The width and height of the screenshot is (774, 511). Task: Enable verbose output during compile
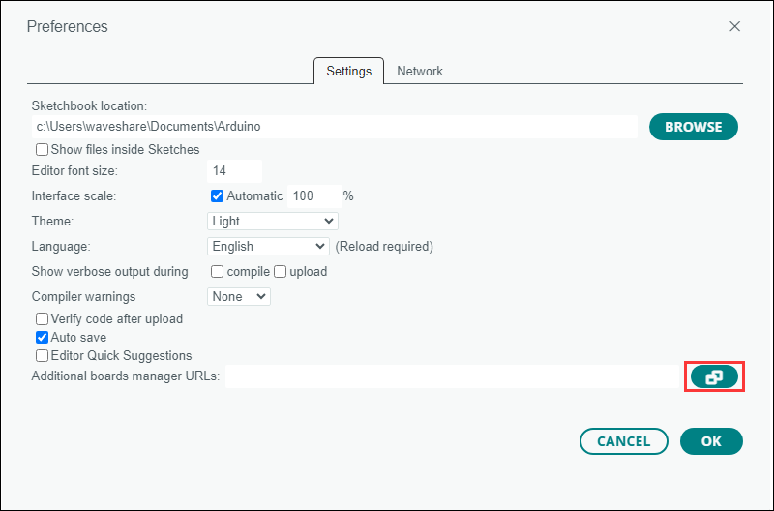coord(217,272)
